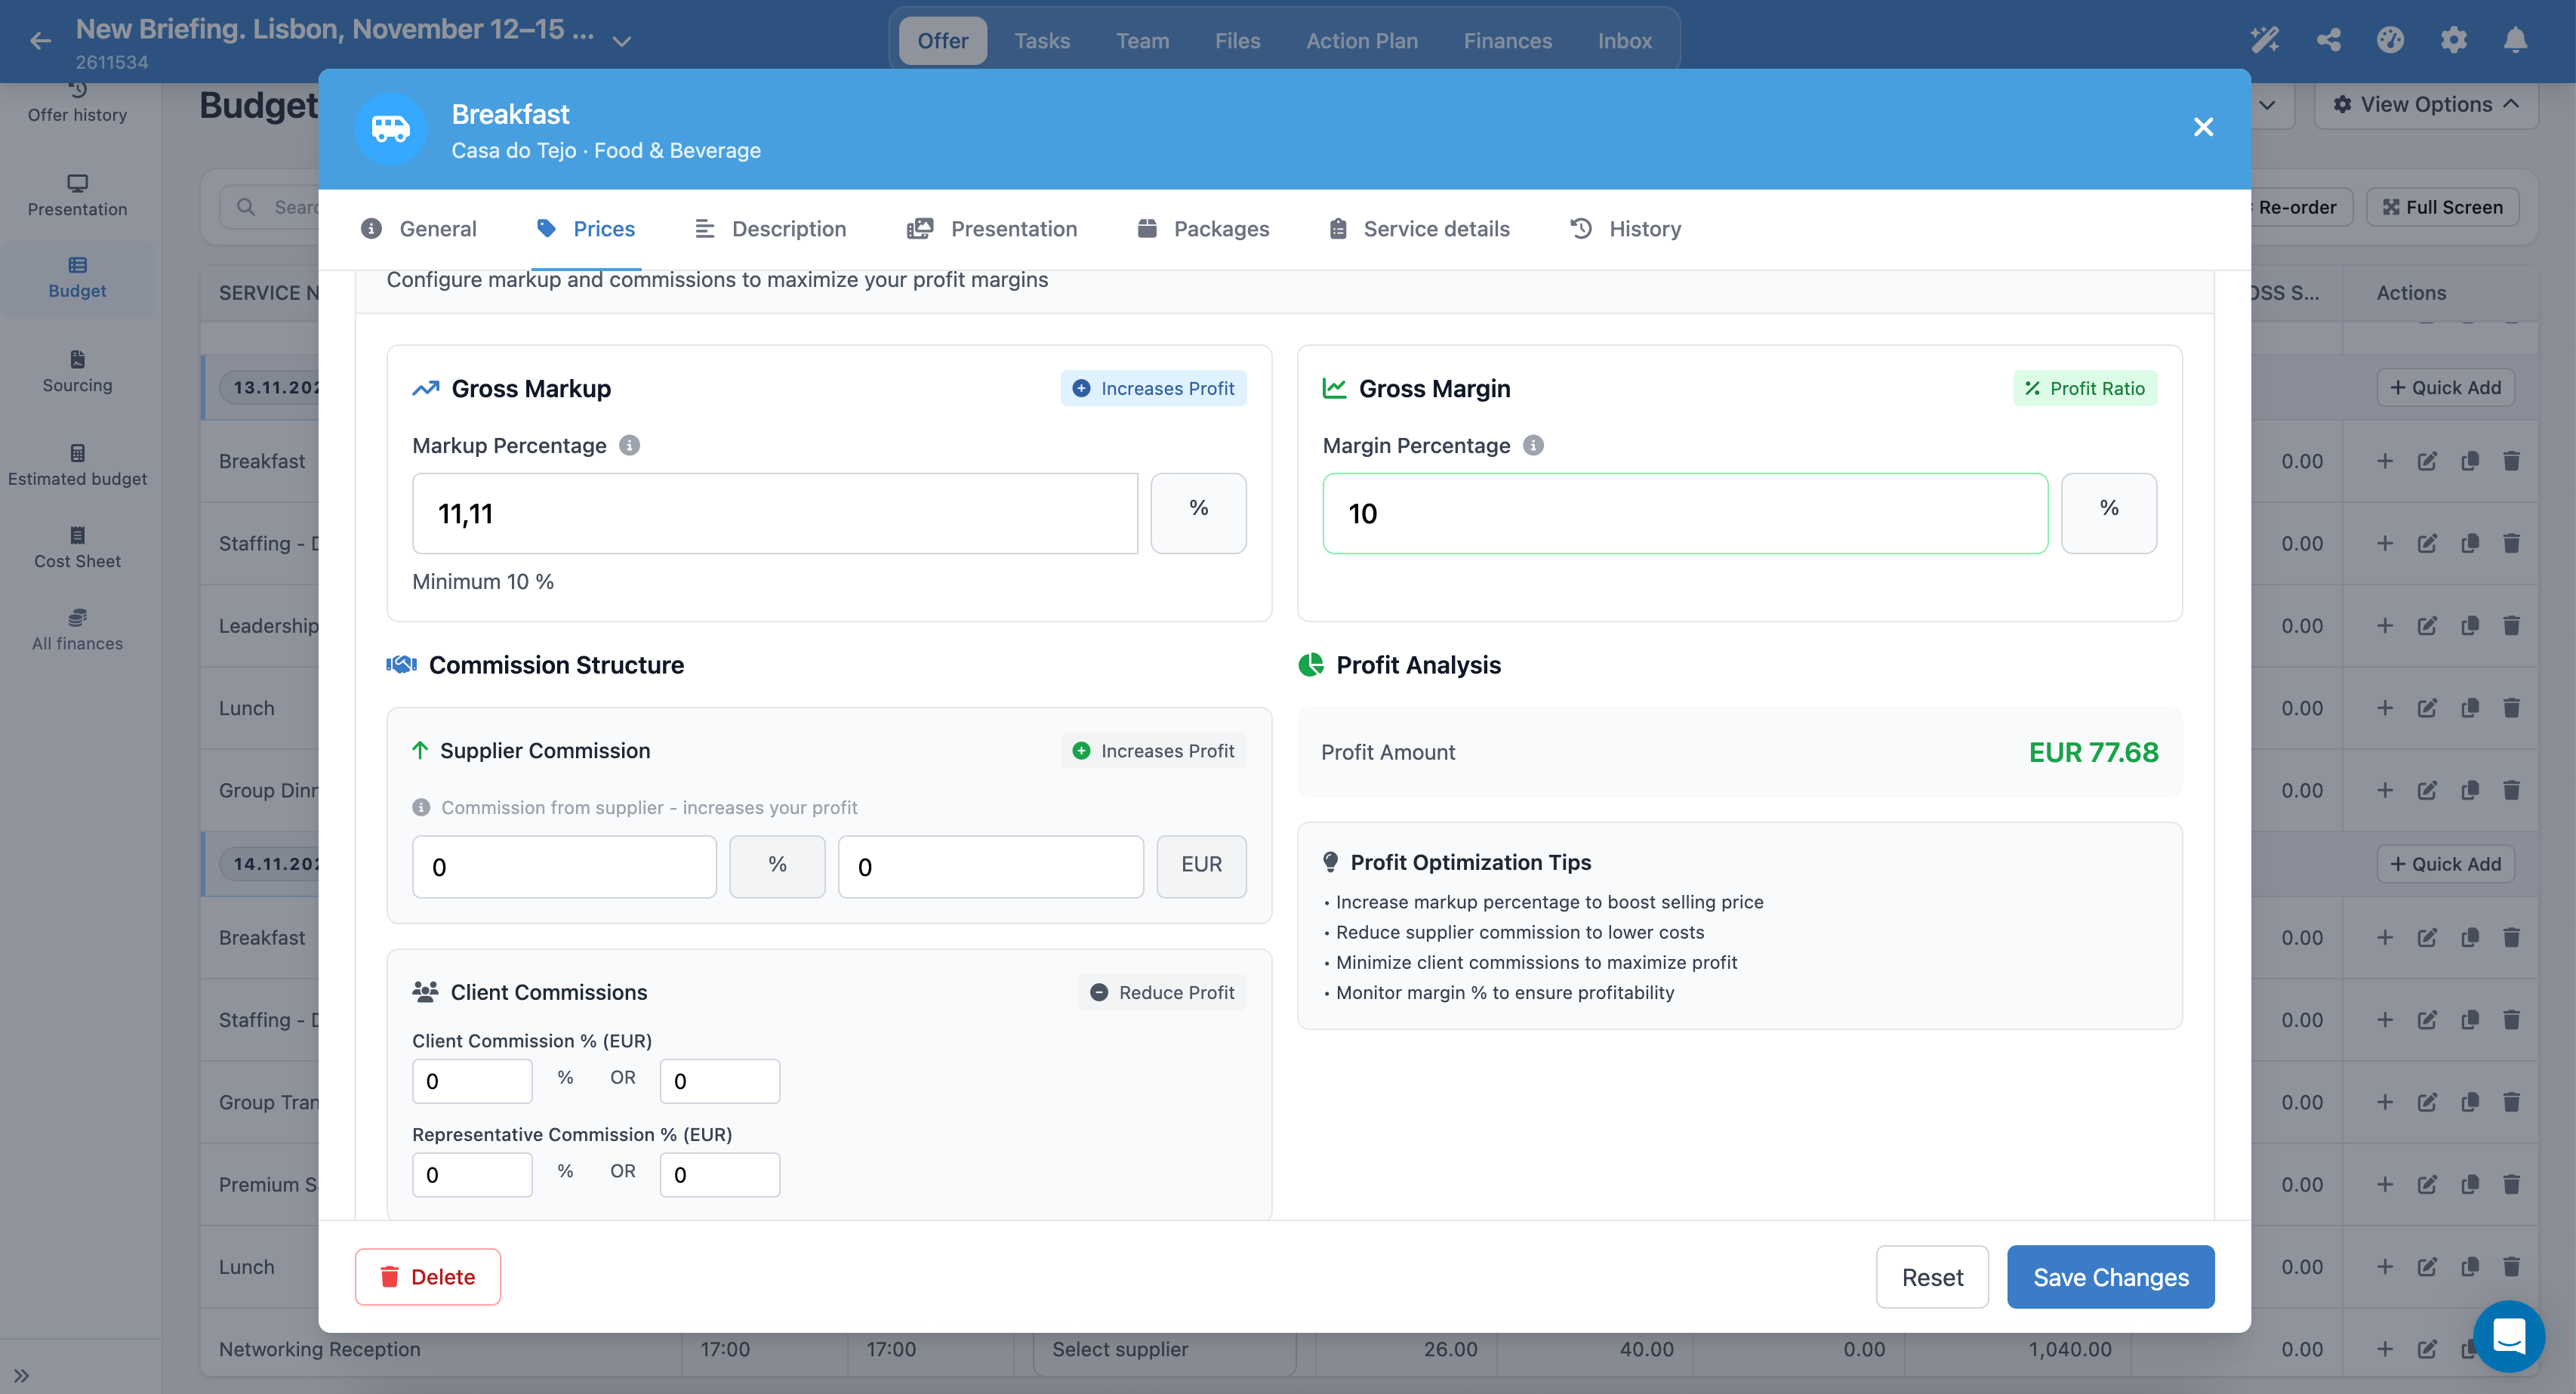The height and width of the screenshot is (1394, 2576).
Task: Click Save Changes button
Action: [2110, 1277]
